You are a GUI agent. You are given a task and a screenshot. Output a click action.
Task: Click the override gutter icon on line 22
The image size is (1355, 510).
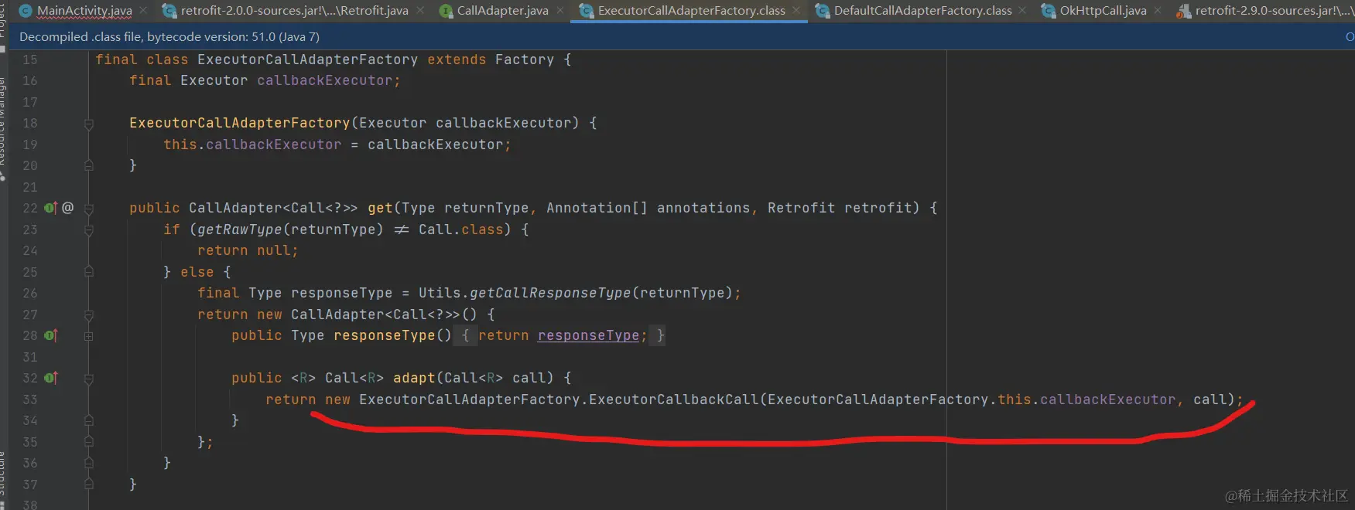tap(50, 208)
